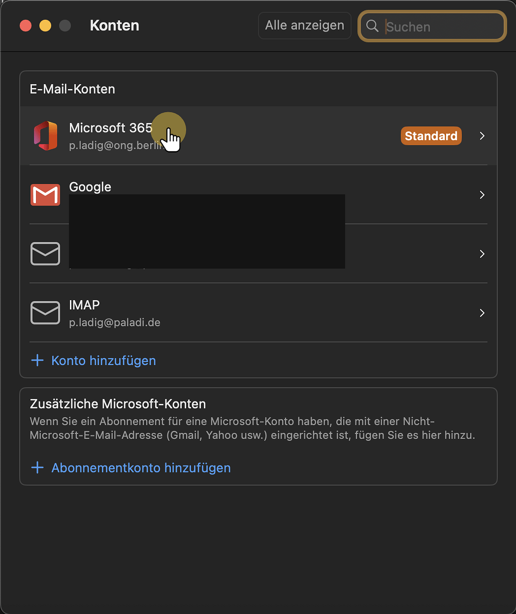Click the Standard badge on Microsoft 365

pyautogui.click(x=431, y=136)
